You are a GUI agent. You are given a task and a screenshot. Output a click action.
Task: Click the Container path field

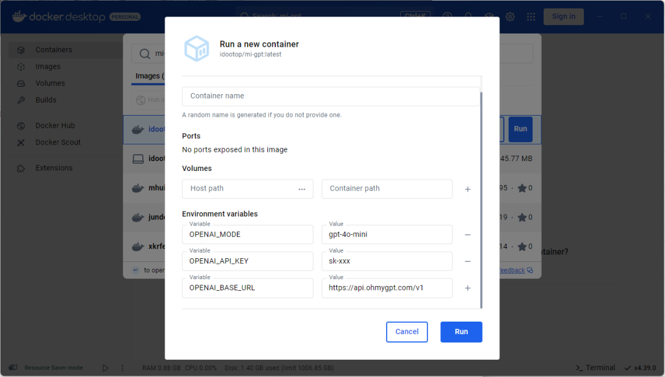tap(387, 189)
